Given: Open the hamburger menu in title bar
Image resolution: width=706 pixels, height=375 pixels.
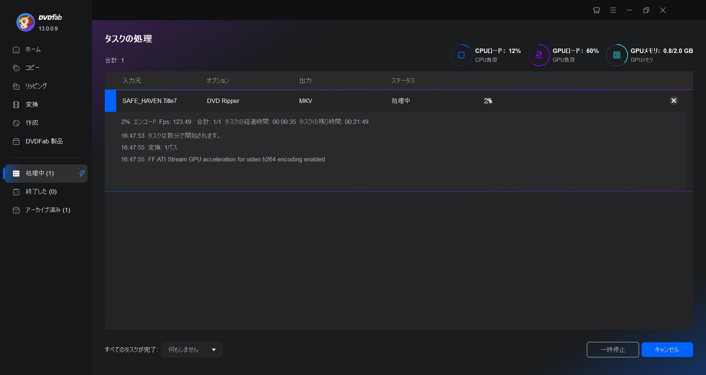Looking at the screenshot, I should (613, 10).
